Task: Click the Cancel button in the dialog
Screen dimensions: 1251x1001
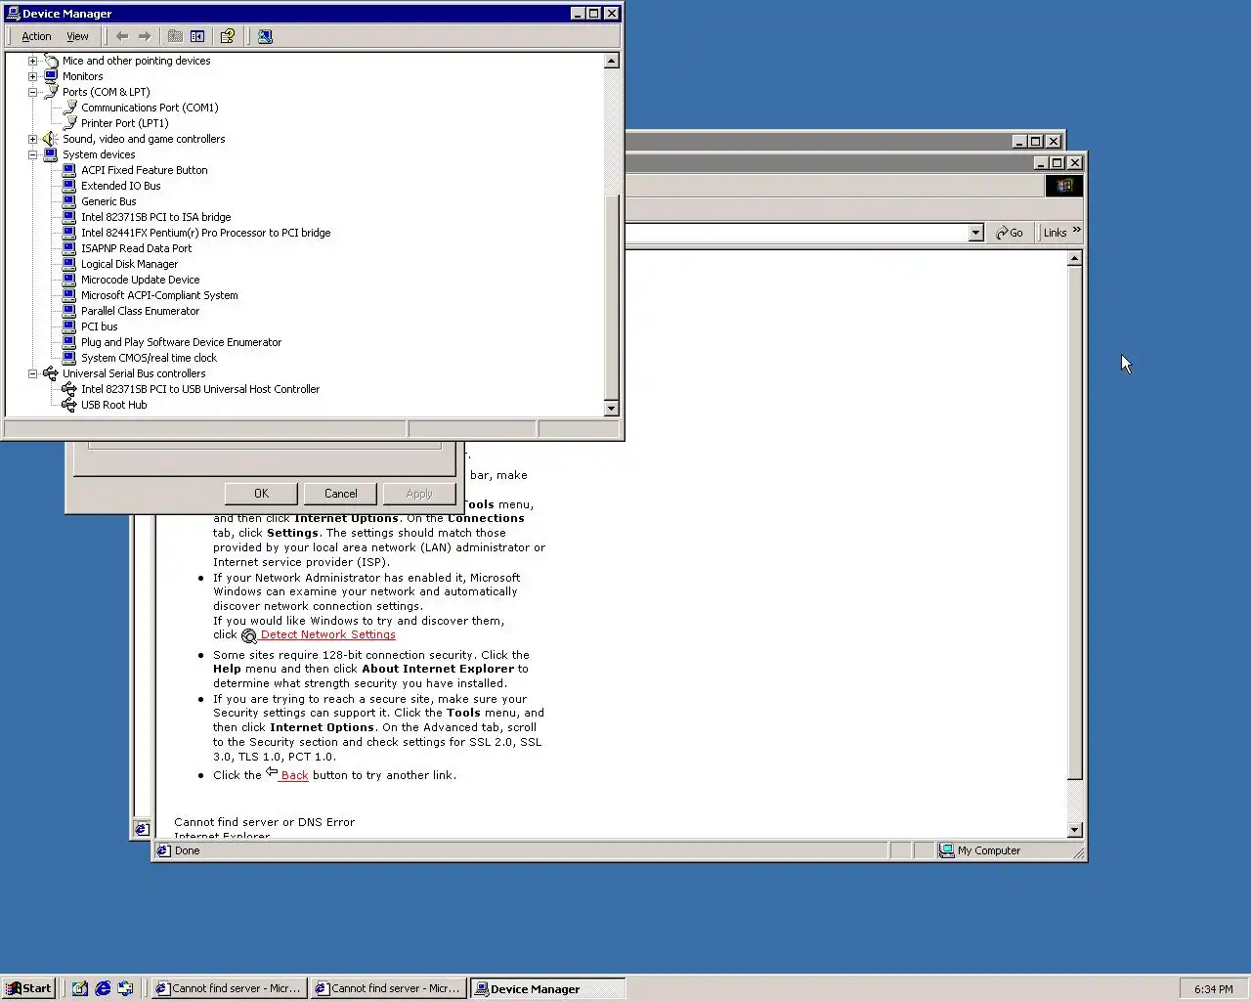Action: (x=340, y=494)
